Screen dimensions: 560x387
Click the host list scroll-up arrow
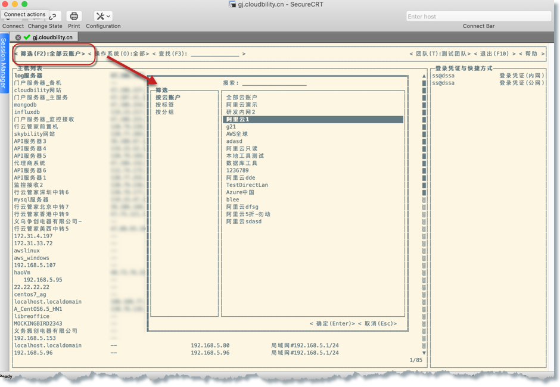[x=424, y=76]
